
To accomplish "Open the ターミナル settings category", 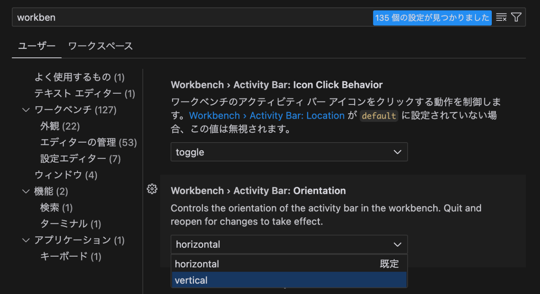I will coord(71,224).
